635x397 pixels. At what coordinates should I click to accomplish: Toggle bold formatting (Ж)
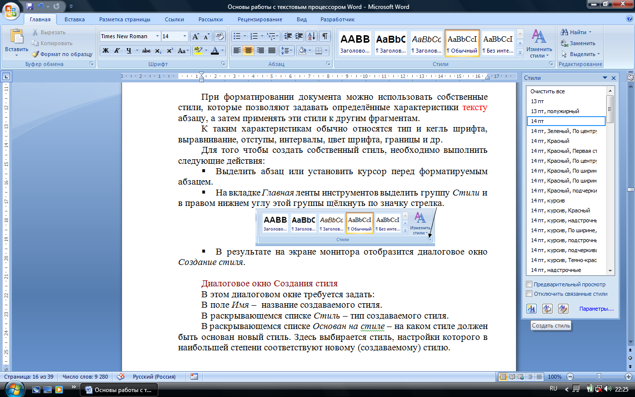[x=105, y=51]
